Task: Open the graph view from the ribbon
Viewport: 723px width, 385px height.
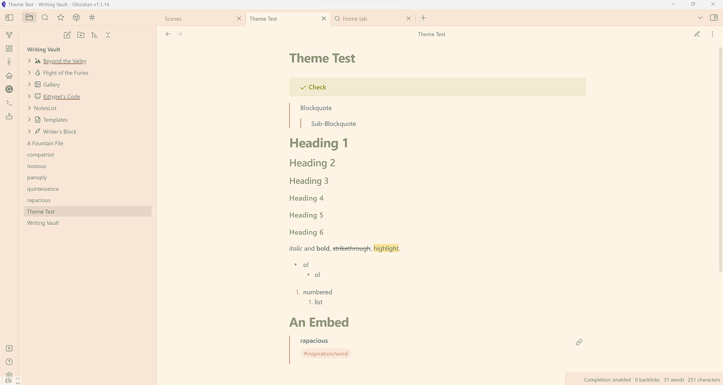Action: coord(9,35)
